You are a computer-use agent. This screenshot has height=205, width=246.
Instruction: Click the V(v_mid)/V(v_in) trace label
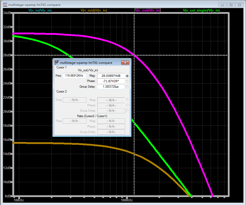point(94,11)
